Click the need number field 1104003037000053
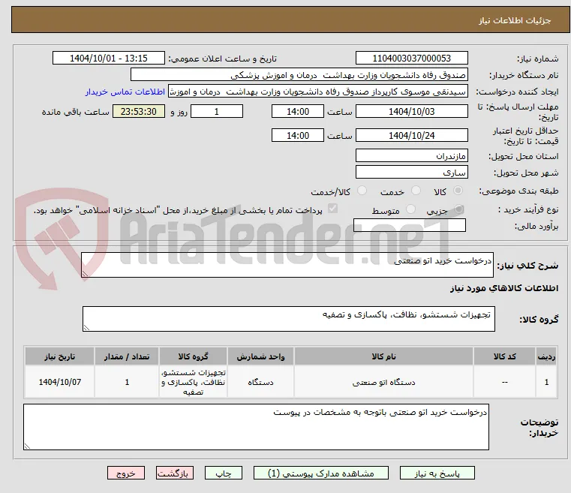This screenshot has height=493, width=571. 412,59
